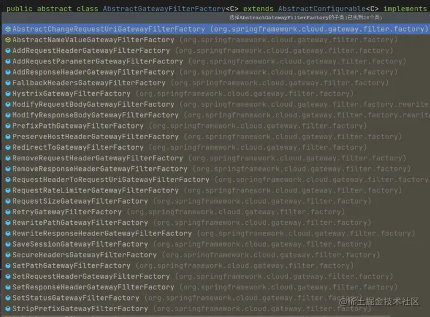Pick SaveSessionGatewayFilterFactory entry
Image resolution: width=430 pixels, height=317 pixels.
click(216, 244)
